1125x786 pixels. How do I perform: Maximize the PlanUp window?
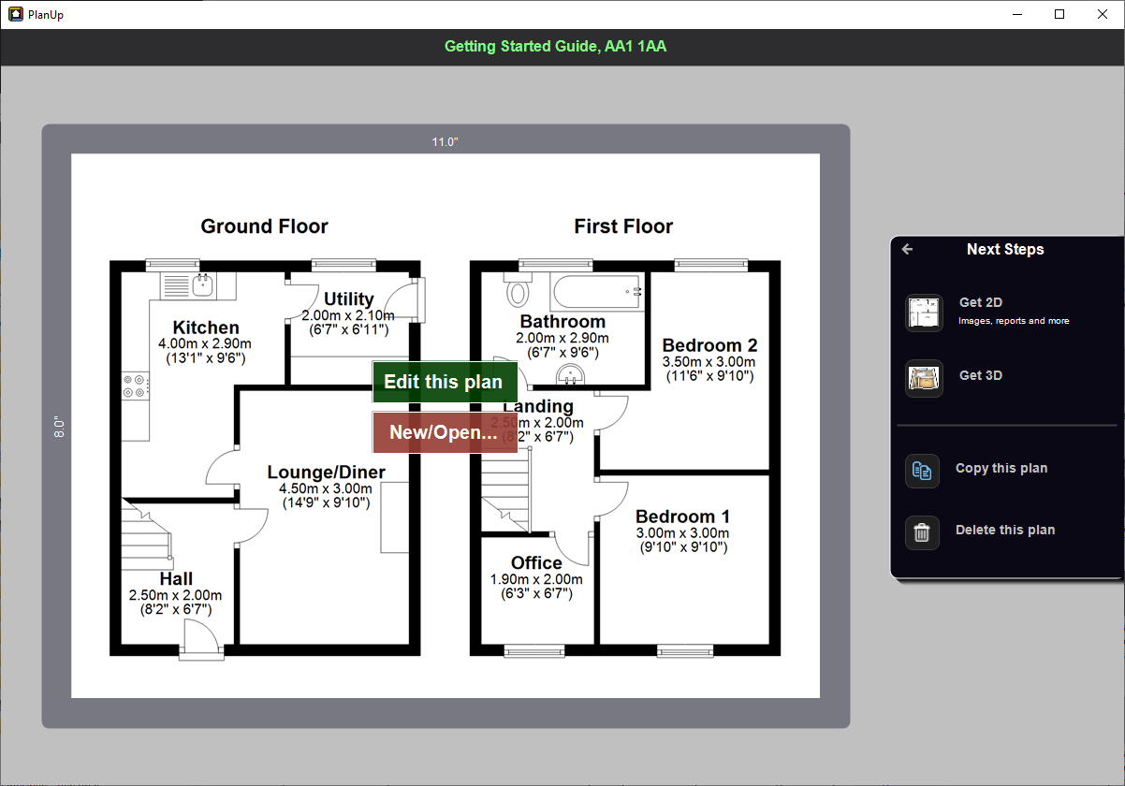point(1059,14)
